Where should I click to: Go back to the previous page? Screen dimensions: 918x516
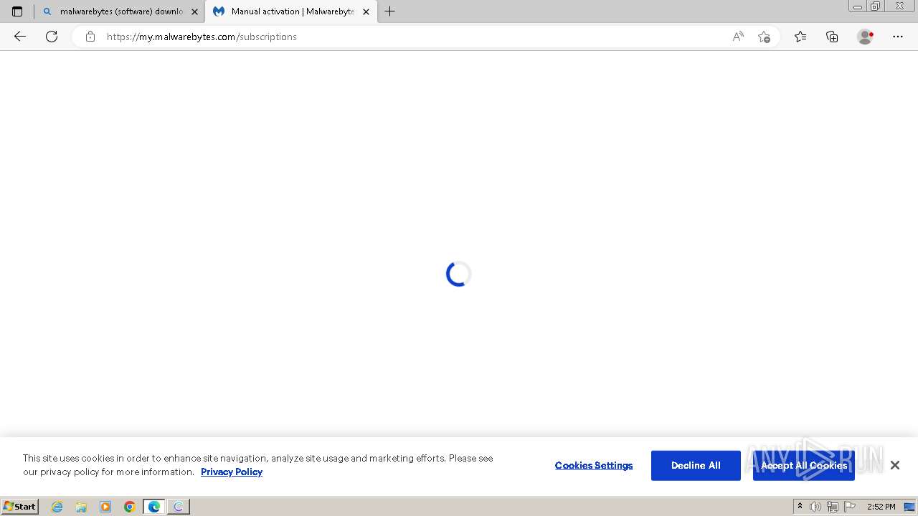(x=20, y=37)
